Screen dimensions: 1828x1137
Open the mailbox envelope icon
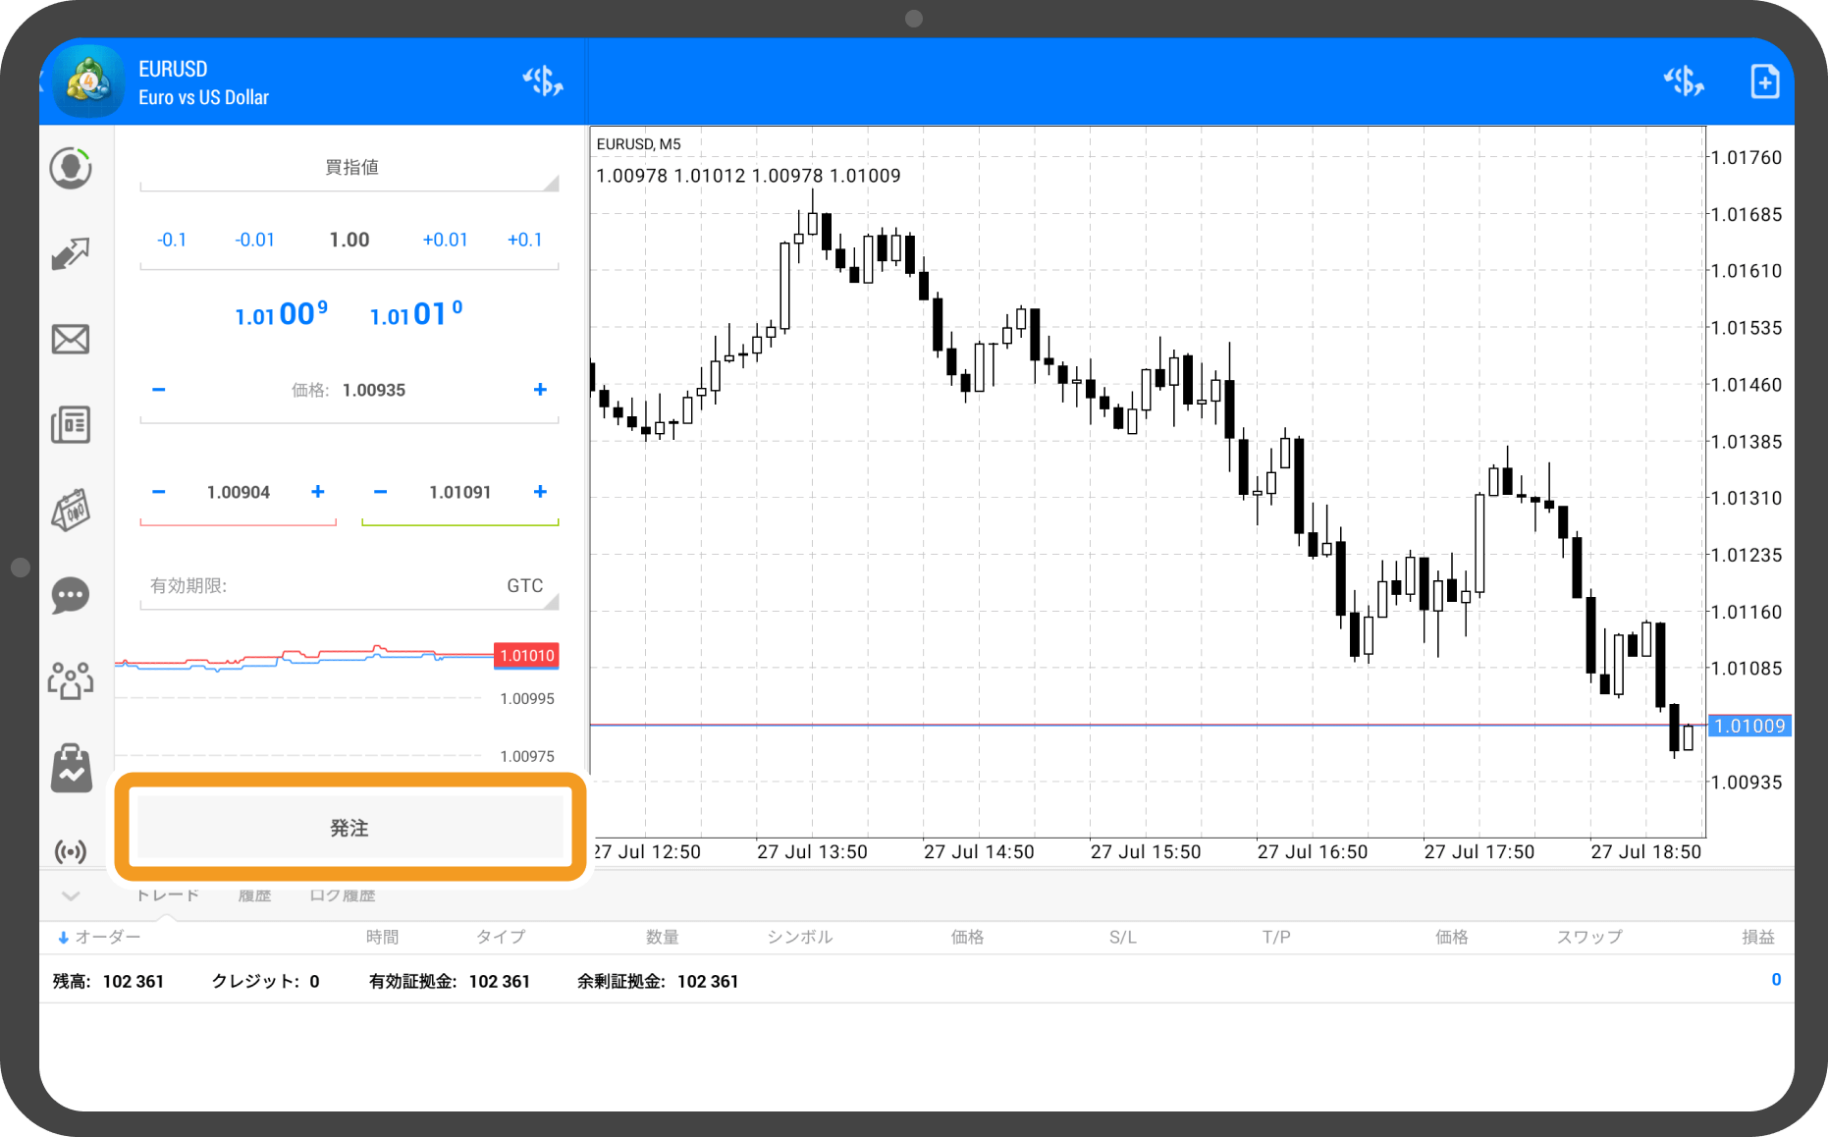pyautogui.click(x=71, y=340)
